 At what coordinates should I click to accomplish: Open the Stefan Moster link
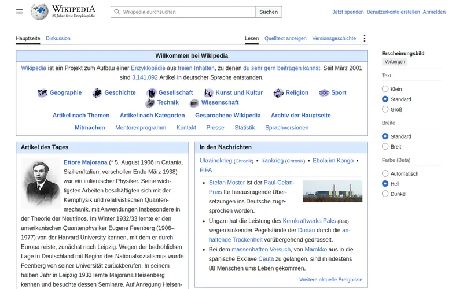point(227,183)
